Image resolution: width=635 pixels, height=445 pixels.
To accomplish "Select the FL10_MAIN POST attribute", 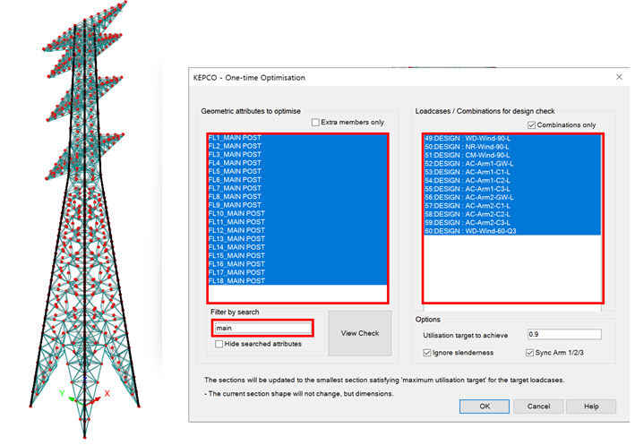I will click(x=236, y=213).
